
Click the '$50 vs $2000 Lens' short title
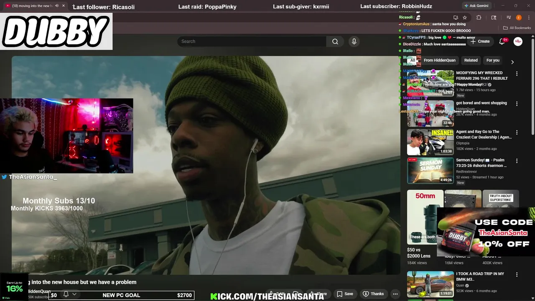coord(418,253)
